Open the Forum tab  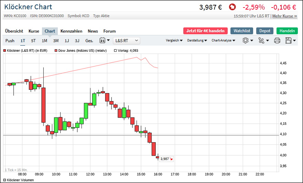pyautogui.click(x=109, y=31)
